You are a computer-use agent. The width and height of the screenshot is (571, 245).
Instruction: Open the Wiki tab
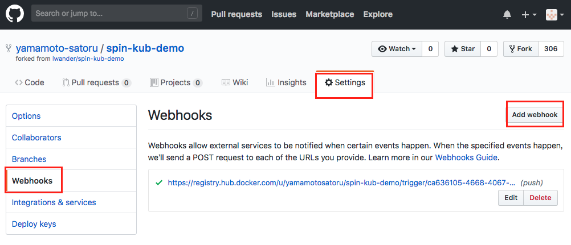[235, 82]
